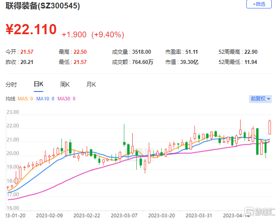Click 今开 value 21.57

point(27,52)
